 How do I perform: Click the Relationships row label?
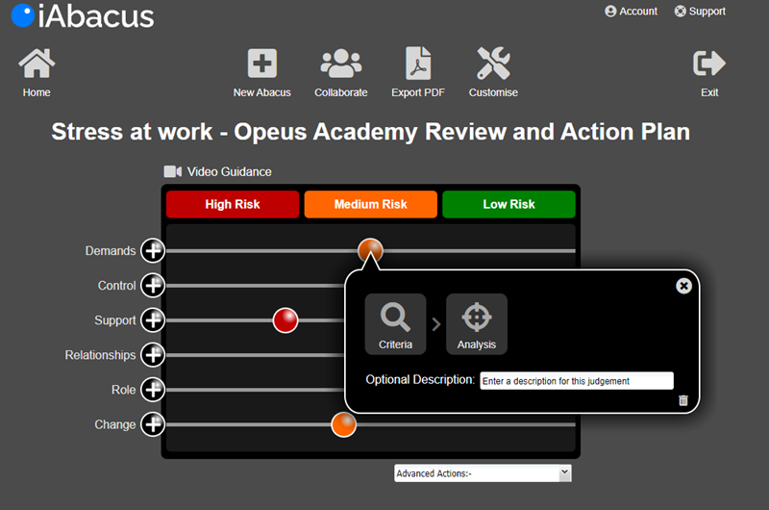click(101, 355)
